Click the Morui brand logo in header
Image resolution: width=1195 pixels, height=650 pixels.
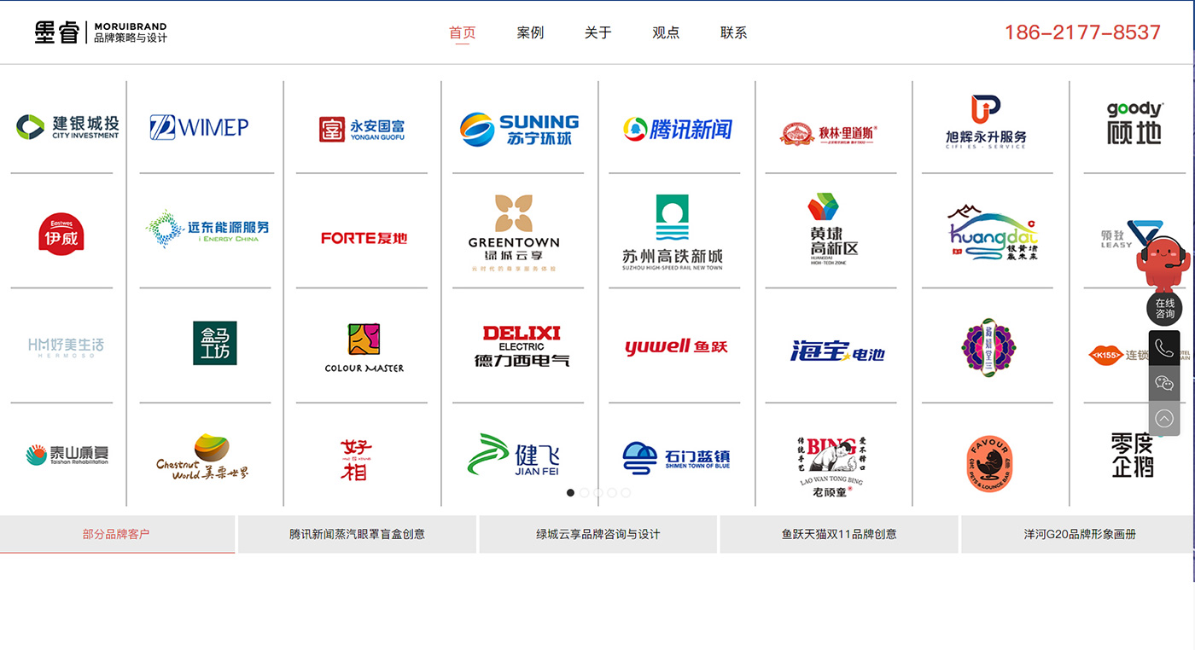[x=101, y=32]
